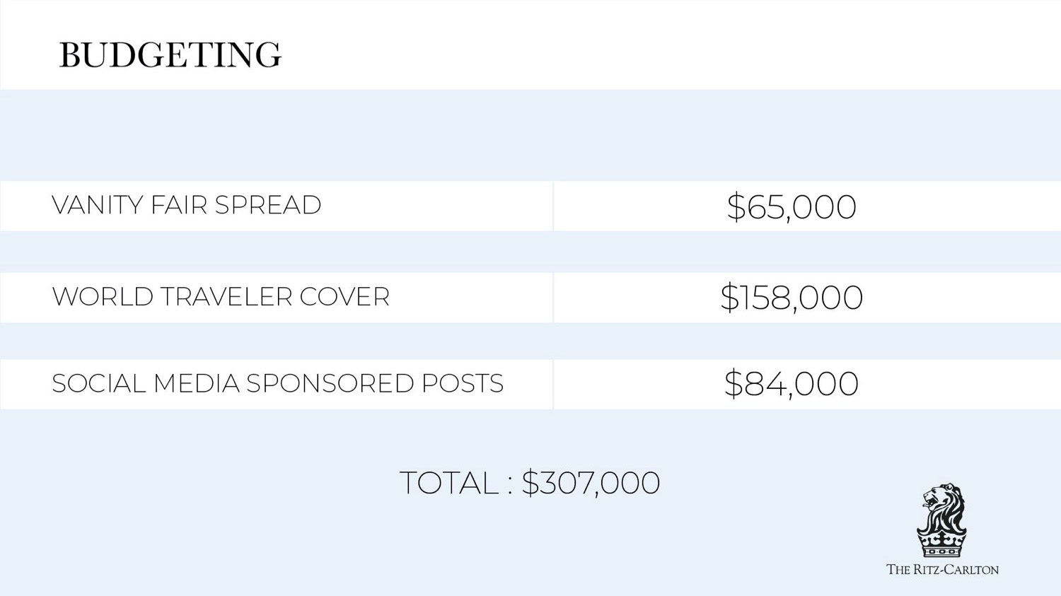Click gap between Vanity Fair and World Traveler rows
This screenshot has height=596, width=1061.
pos(530,252)
